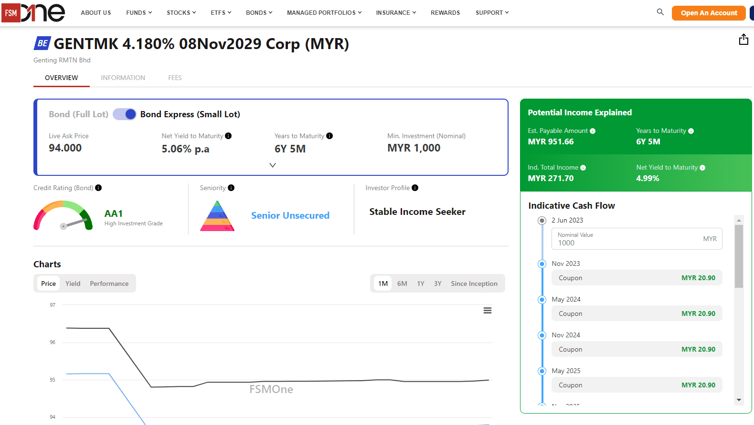Click the Indicative Cash Flow scrollbar thumb
This screenshot has width=754, height=425.
739,256
